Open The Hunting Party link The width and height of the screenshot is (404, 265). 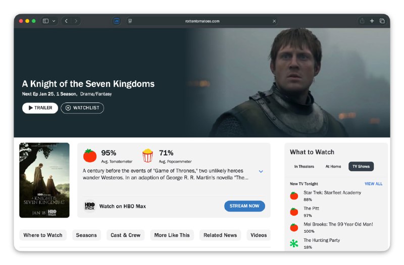pyautogui.click(x=322, y=240)
